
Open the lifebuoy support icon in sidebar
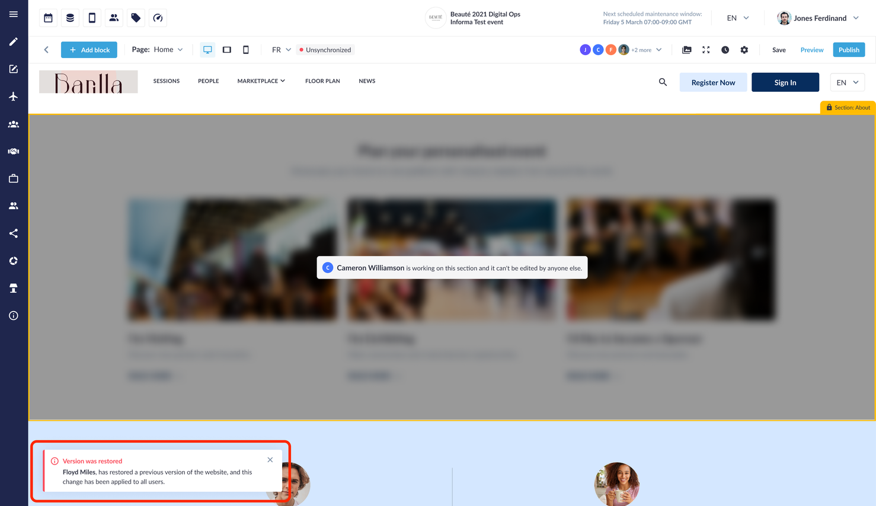(x=14, y=261)
